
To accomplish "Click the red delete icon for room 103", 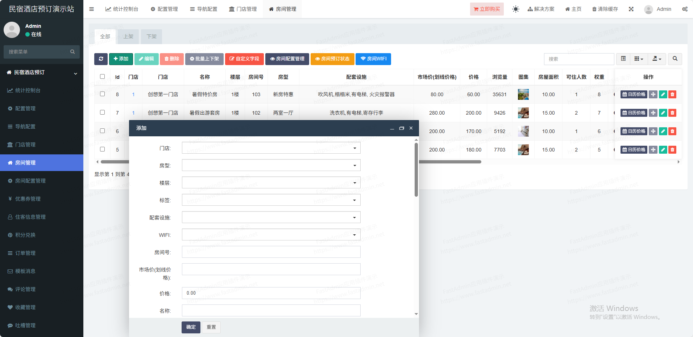I will tap(672, 94).
